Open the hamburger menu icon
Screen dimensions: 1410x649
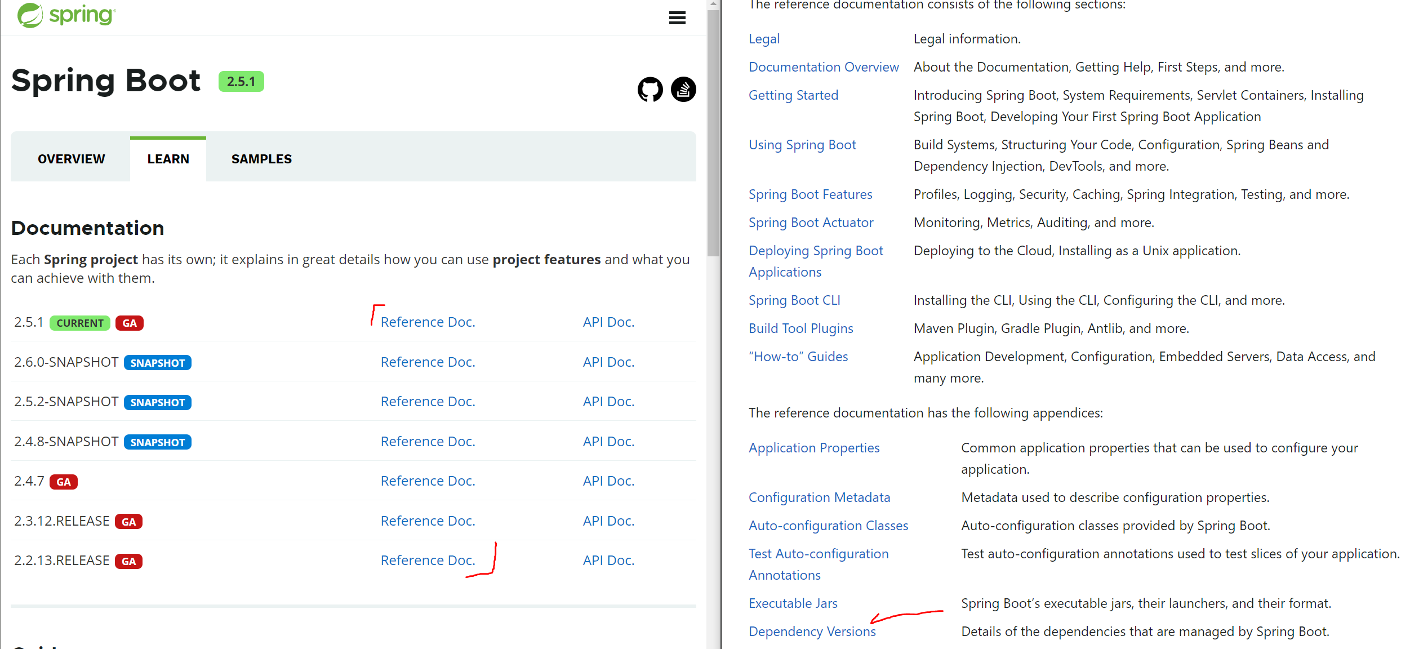pyautogui.click(x=677, y=18)
